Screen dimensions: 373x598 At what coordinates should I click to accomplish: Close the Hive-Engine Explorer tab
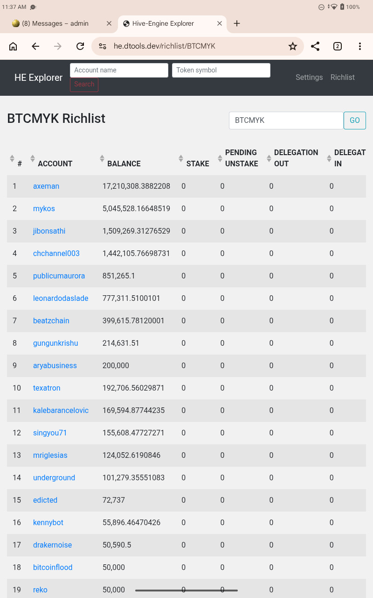220,23
